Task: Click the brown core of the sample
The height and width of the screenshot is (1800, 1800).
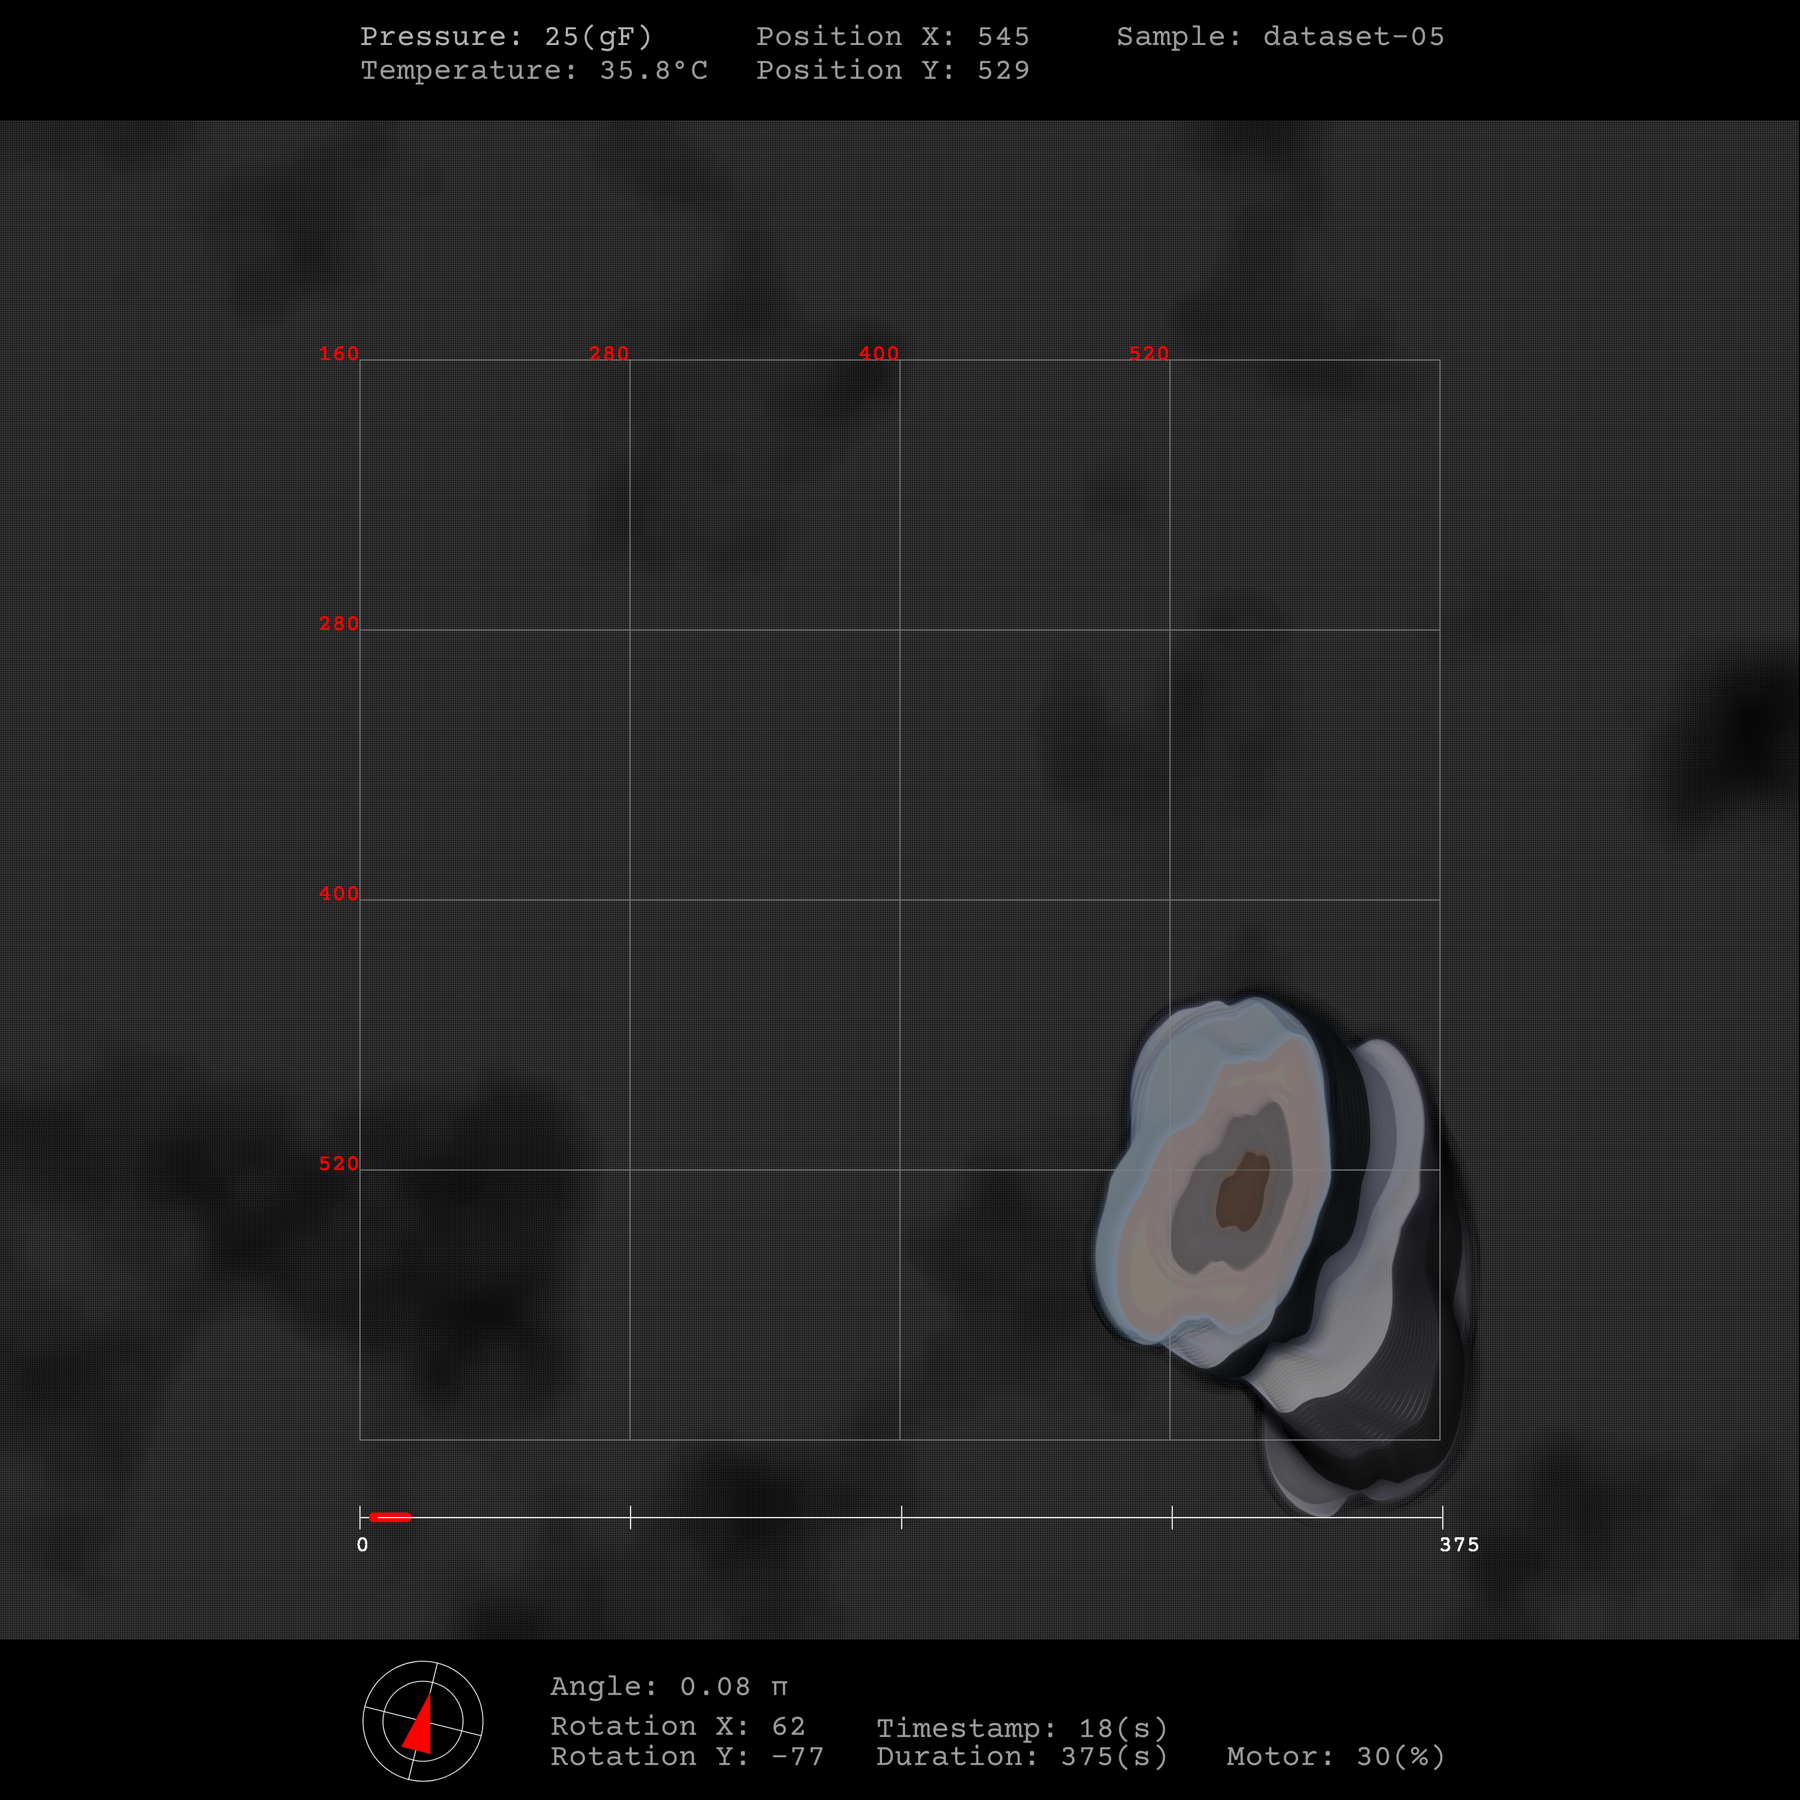Action: click(1243, 1192)
